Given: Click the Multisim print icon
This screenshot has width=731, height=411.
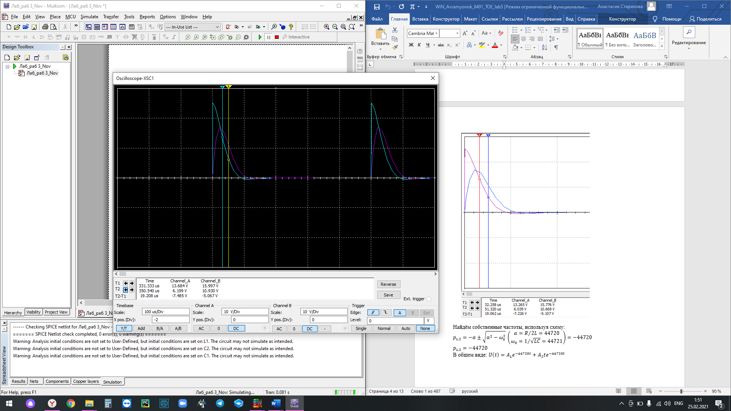Looking at the screenshot, I should coord(45,27).
